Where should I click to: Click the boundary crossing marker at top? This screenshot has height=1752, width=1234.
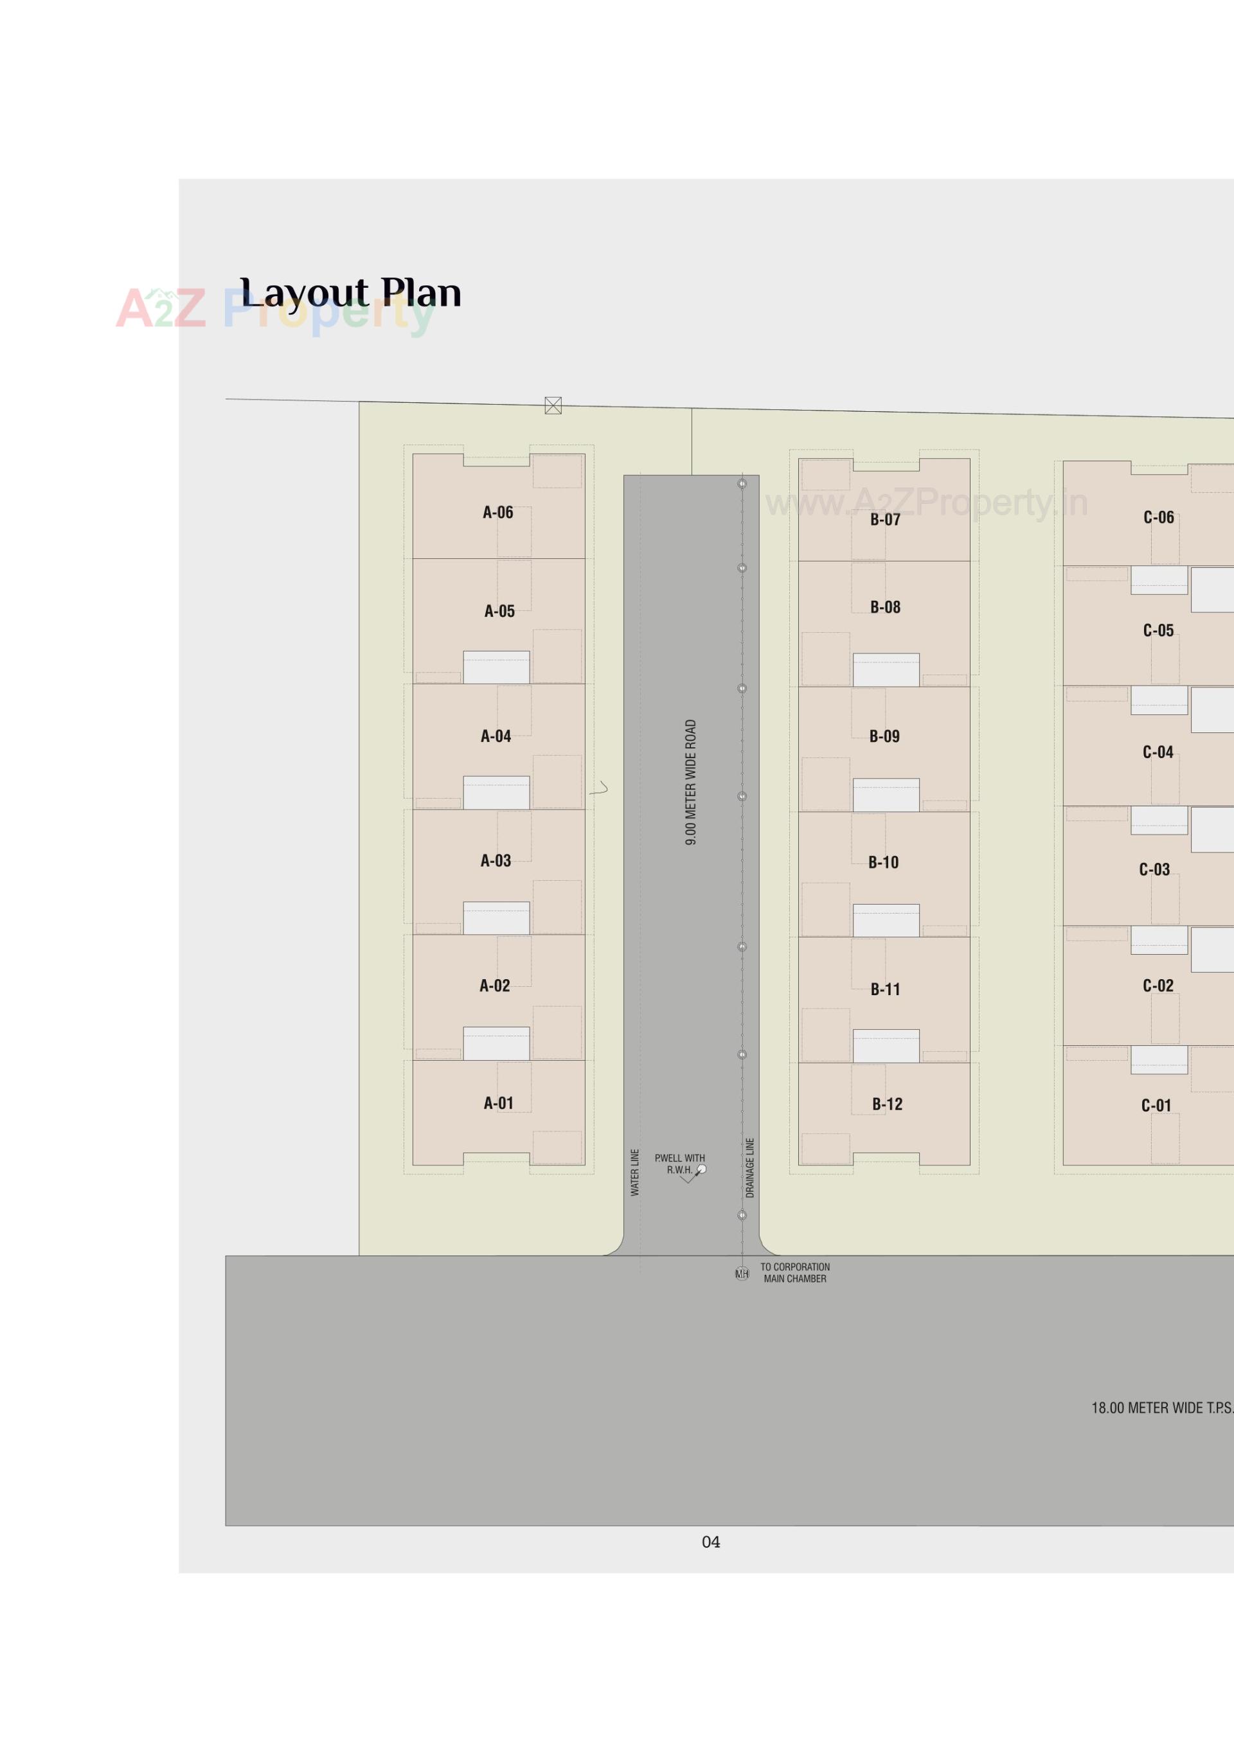tap(553, 405)
